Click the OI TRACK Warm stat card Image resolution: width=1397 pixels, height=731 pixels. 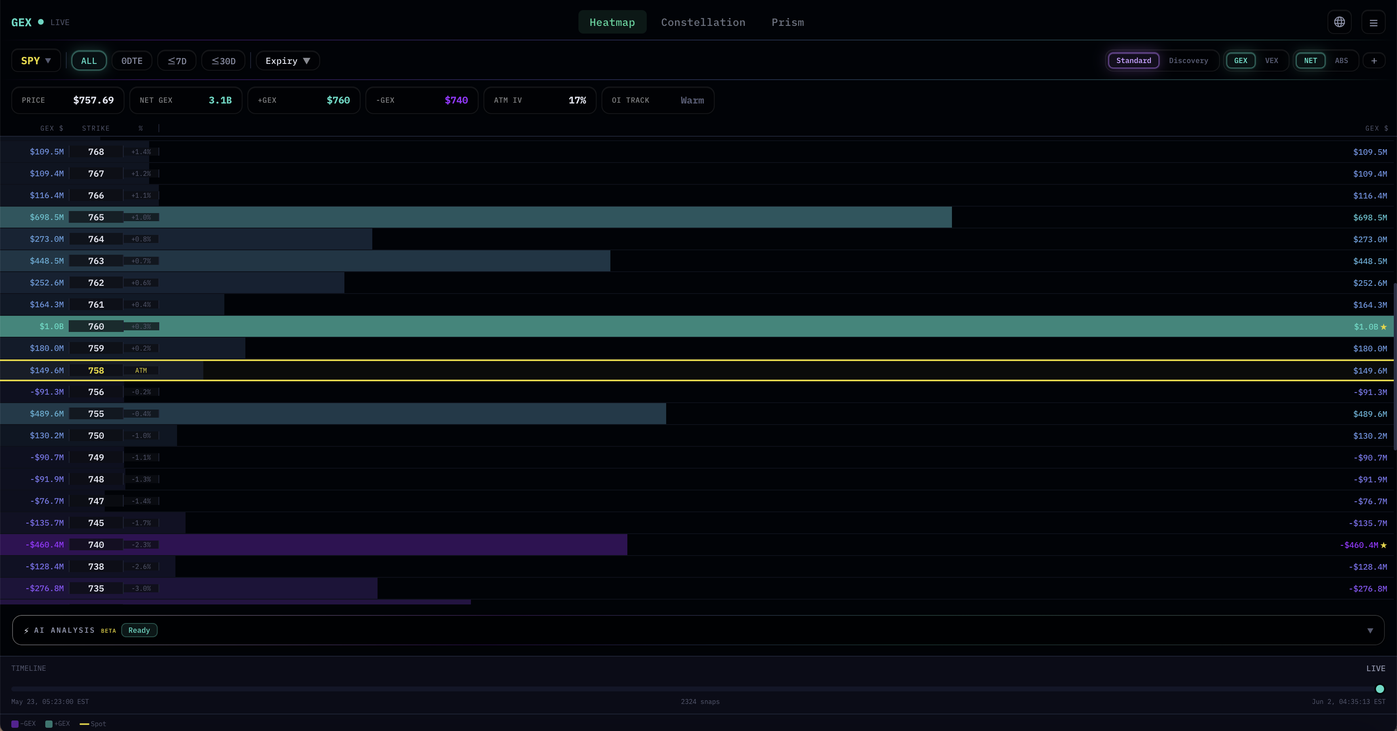point(658,100)
